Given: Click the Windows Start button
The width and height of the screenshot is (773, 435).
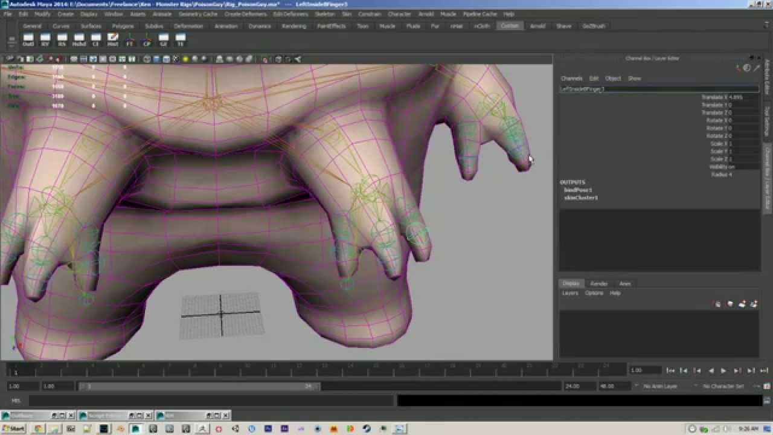Looking at the screenshot, I should pyautogui.click(x=13, y=428).
